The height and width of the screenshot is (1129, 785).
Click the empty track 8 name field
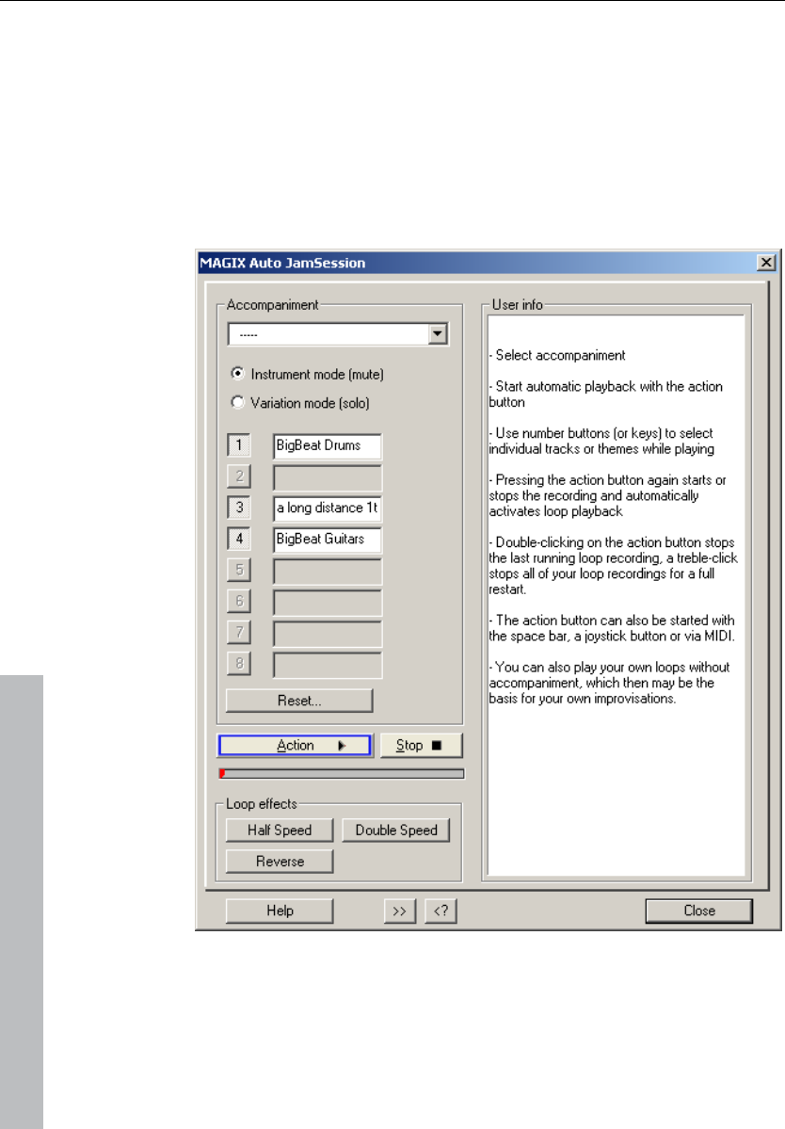coord(328,665)
